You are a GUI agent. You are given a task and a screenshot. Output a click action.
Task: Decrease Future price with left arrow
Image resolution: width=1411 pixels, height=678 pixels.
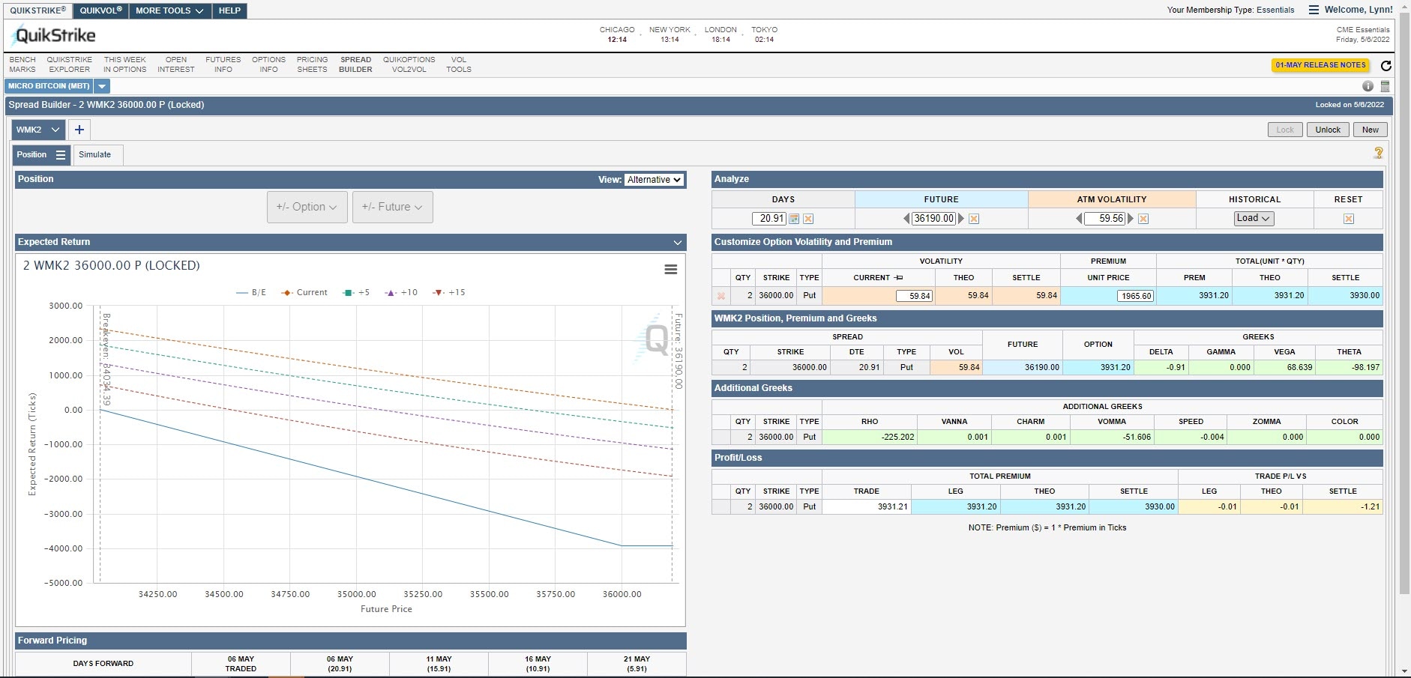point(906,219)
